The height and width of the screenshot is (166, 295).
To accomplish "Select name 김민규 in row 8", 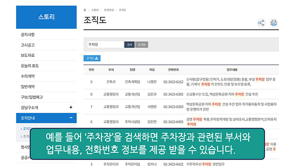I will [152, 94].
